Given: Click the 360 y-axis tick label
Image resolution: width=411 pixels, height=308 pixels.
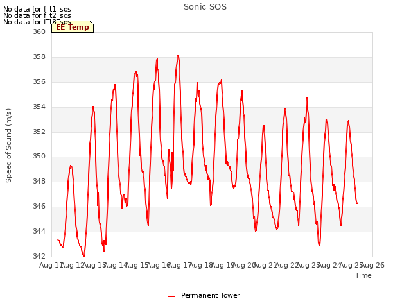Looking at the screenshot, I should (39, 31).
